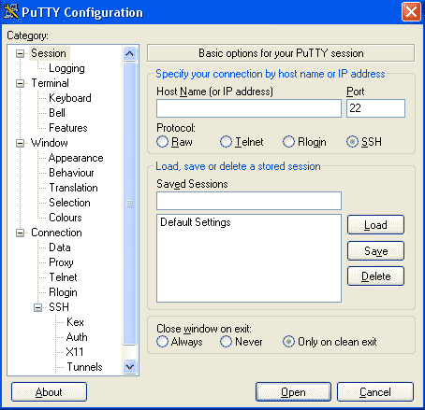This screenshot has height=410, width=425.
Task: Open the Colours settings category
Action: pyautogui.click(x=66, y=218)
